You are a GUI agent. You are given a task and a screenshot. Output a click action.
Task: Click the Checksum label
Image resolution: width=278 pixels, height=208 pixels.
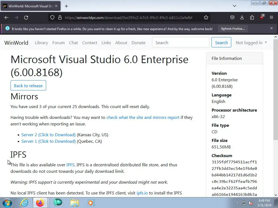[222, 156]
